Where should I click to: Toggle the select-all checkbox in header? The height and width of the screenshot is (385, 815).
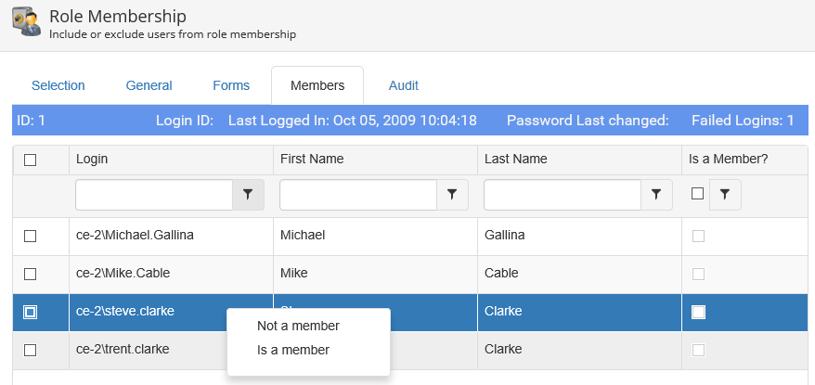[30, 160]
